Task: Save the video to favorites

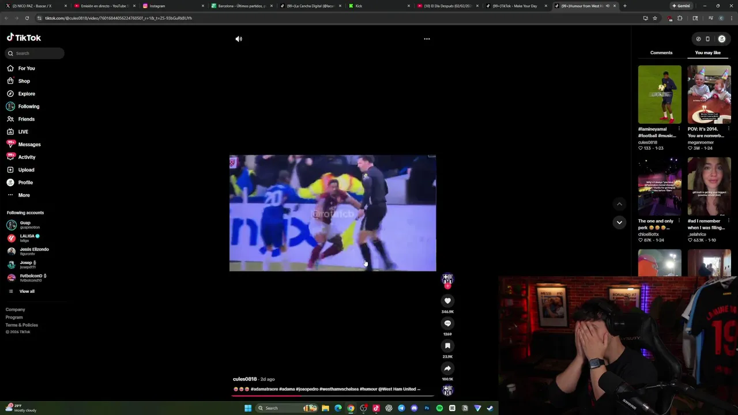Action: click(447, 346)
